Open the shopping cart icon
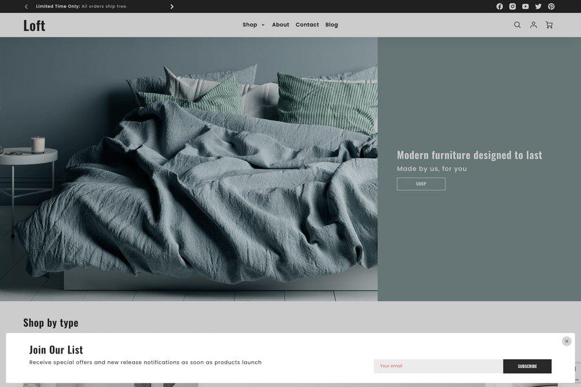Image resolution: width=581 pixels, height=387 pixels. point(548,25)
